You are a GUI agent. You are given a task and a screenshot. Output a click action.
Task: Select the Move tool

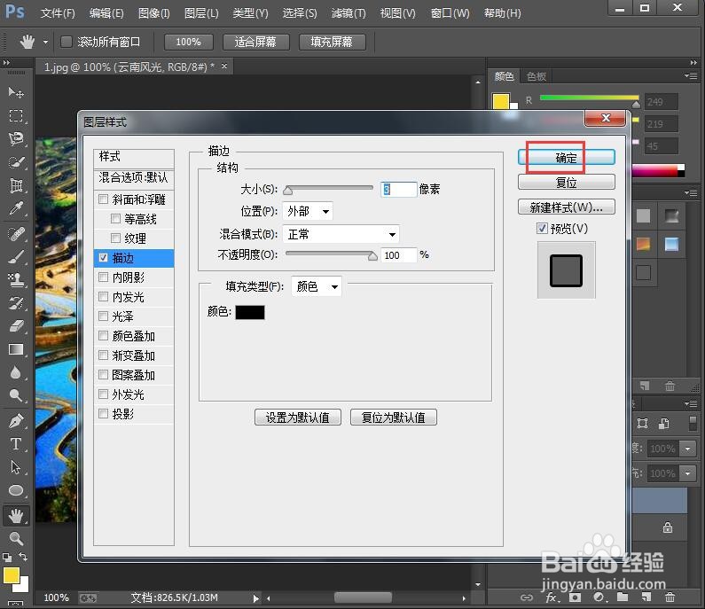pyautogui.click(x=16, y=92)
